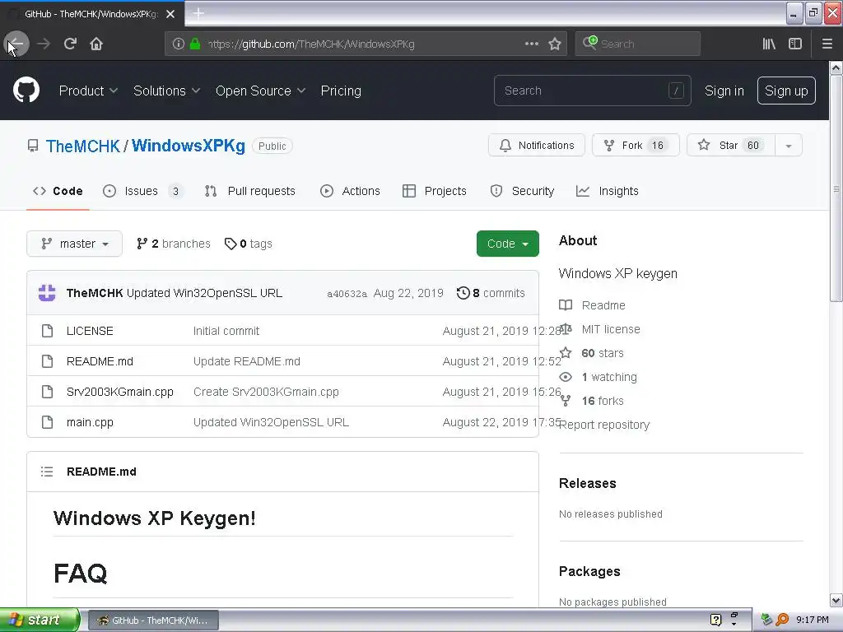Fork the repository with Fork button
Viewport: 843px width, 632px height.
coord(636,146)
